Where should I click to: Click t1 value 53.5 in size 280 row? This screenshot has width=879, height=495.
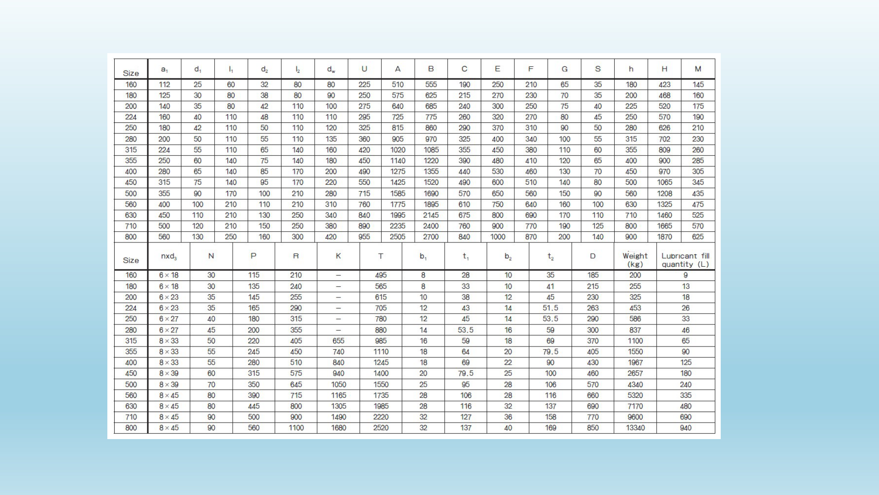click(465, 330)
